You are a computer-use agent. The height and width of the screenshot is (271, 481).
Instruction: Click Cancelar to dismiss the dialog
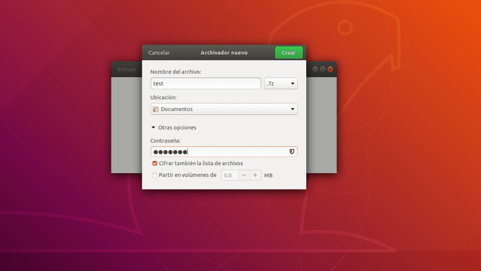pyautogui.click(x=159, y=52)
